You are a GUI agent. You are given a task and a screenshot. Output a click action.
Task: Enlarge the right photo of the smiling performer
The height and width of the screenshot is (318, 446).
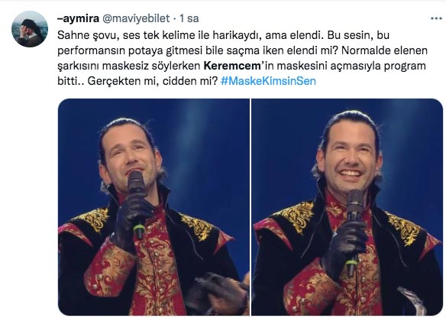point(347,207)
